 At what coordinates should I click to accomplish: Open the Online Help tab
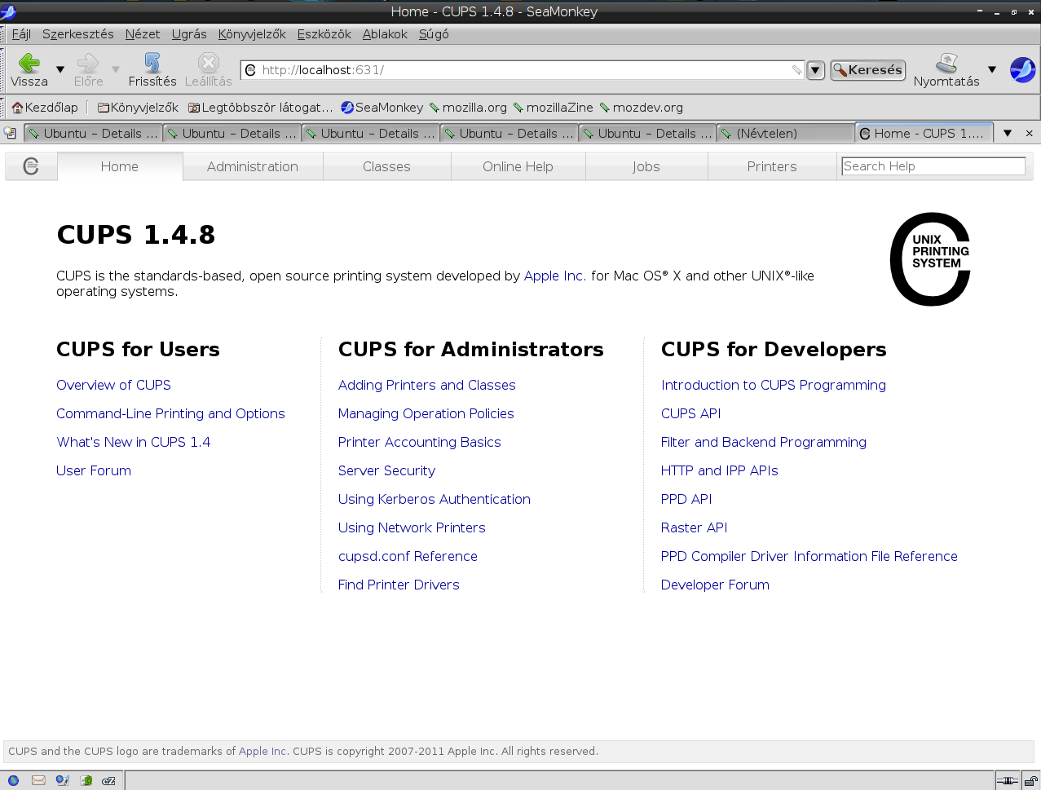(518, 166)
